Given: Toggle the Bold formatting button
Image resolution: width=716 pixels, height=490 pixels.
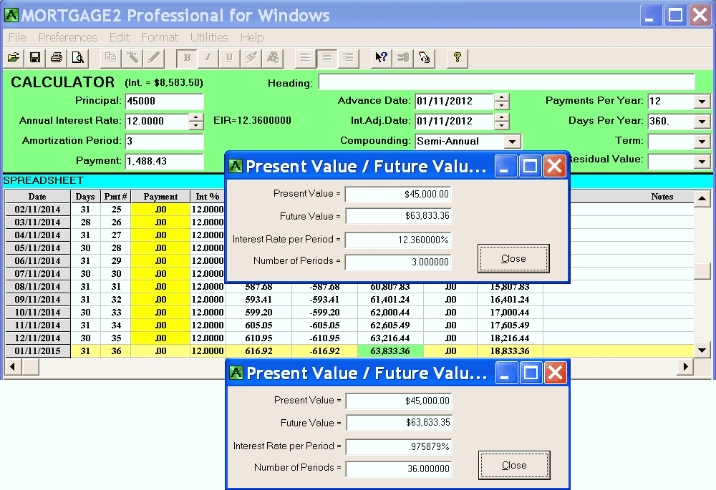Looking at the screenshot, I should [x=188, y=58].
